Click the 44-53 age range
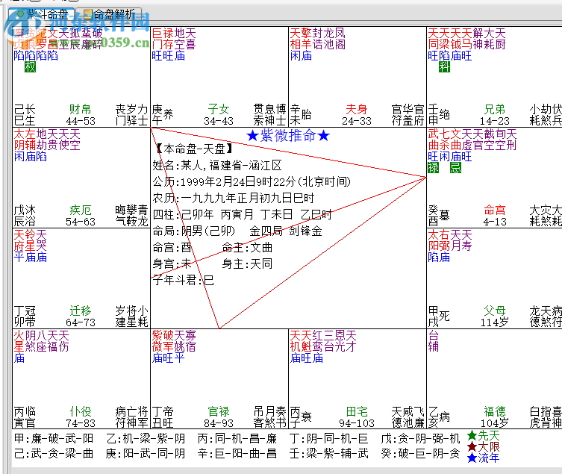The image size is (562, 474). click(x=81, y=121)
